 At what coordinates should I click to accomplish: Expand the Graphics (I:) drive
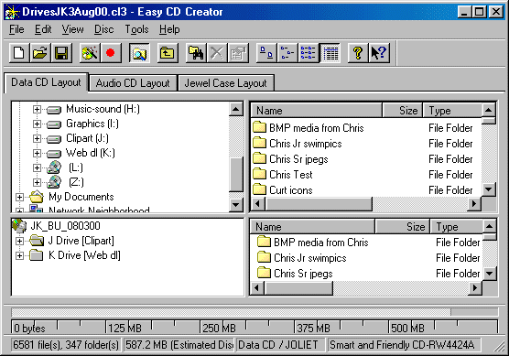click(37, 124)
